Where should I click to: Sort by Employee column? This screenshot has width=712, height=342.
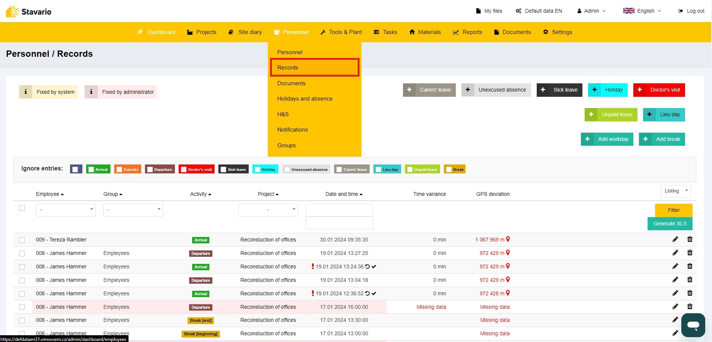[x=50, y=194]
